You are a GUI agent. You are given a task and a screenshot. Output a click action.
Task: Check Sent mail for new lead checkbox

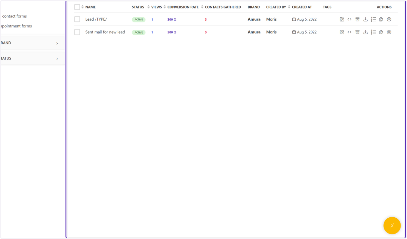pos(77,32)
